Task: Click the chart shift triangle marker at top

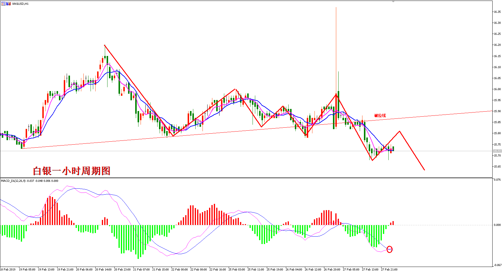Action: pyautogui.click(x=393, y=2)
